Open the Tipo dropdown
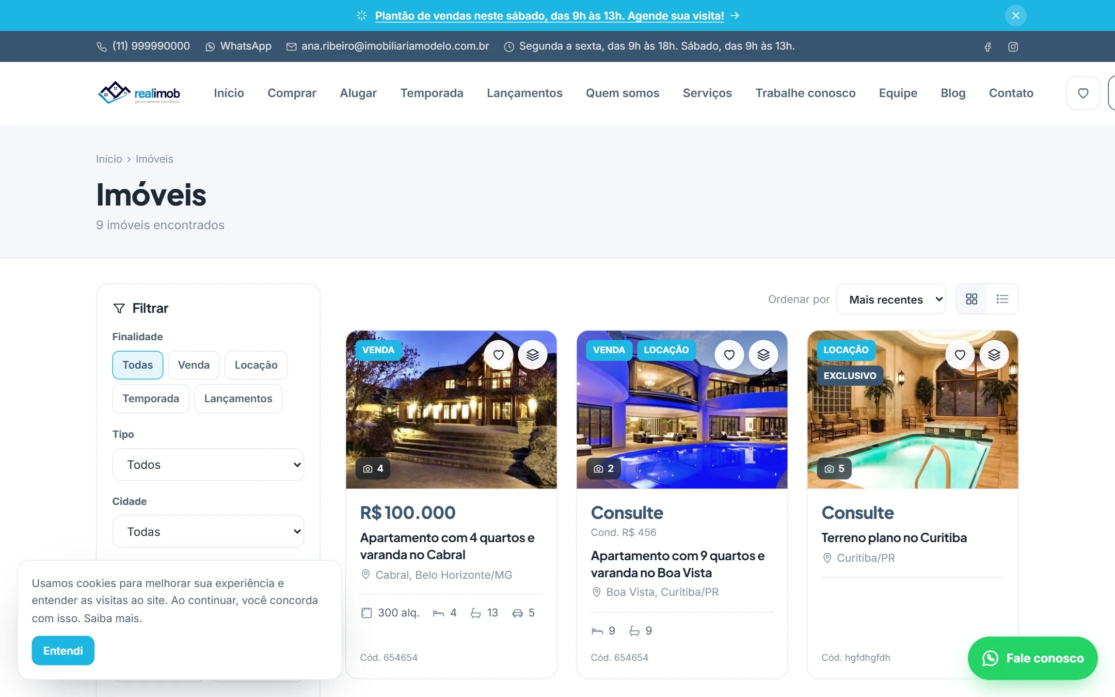The height and width of the screenshot is (697, 1115). coord(208,465)
